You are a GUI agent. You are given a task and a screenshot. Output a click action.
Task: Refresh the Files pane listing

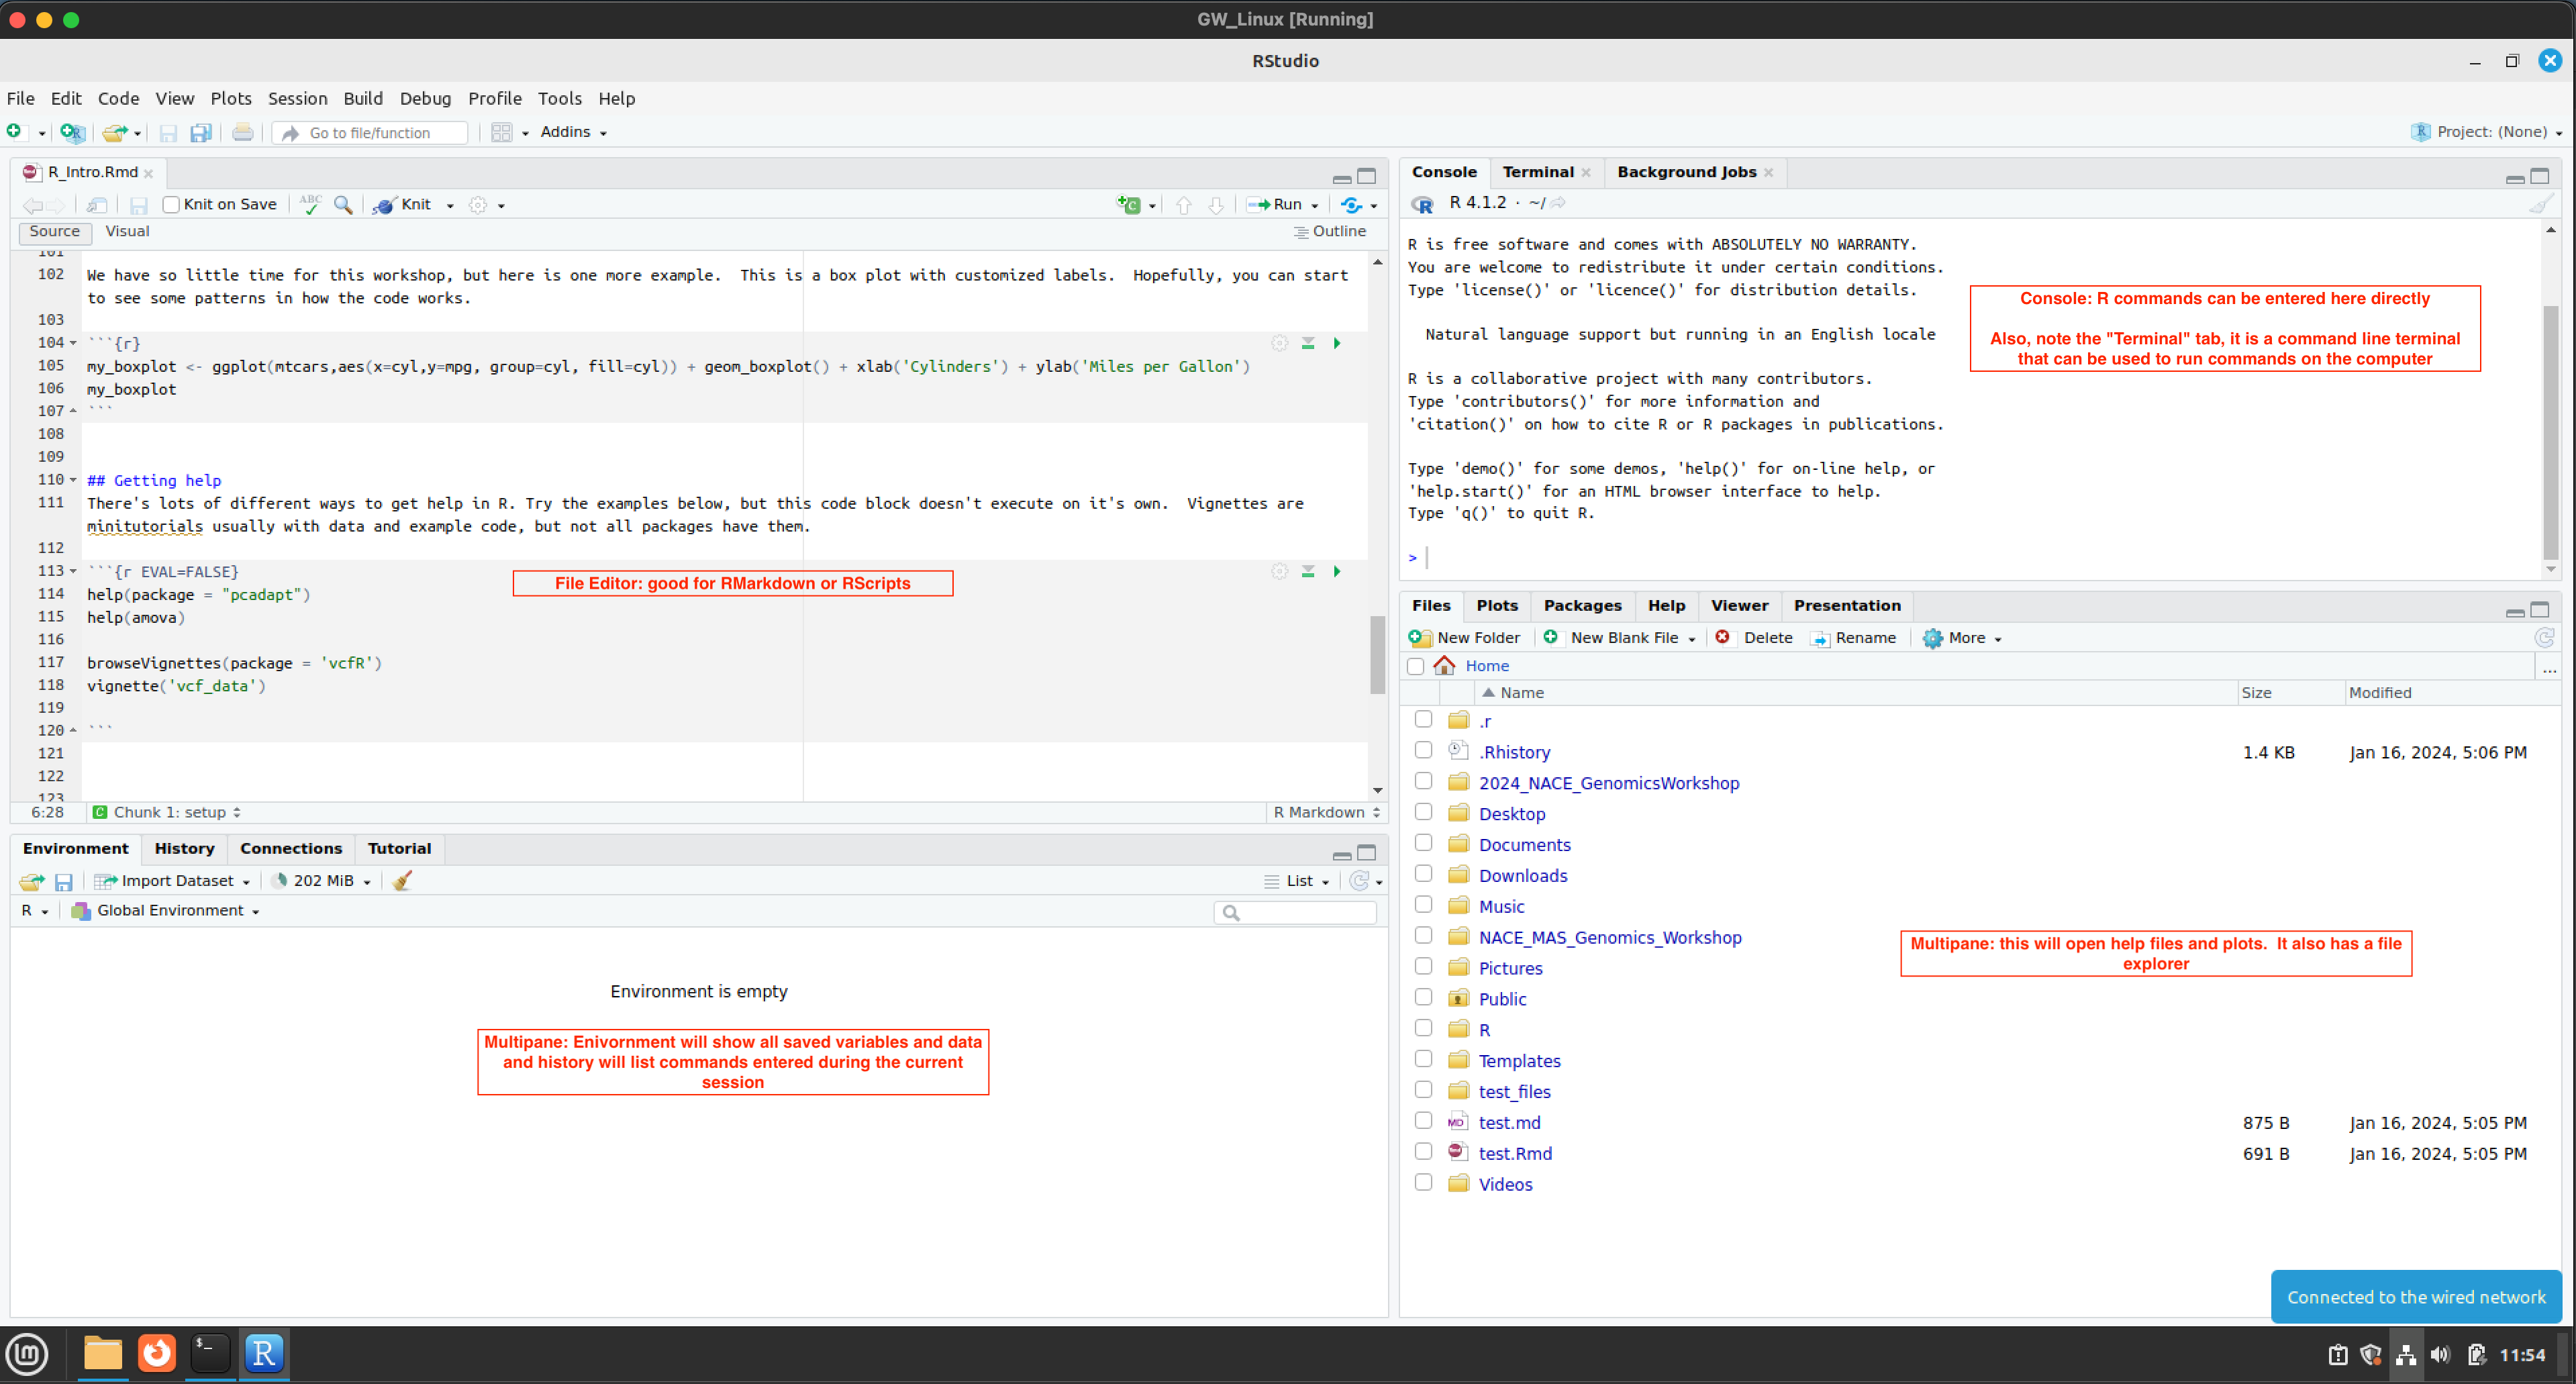tap(2545, 637)
